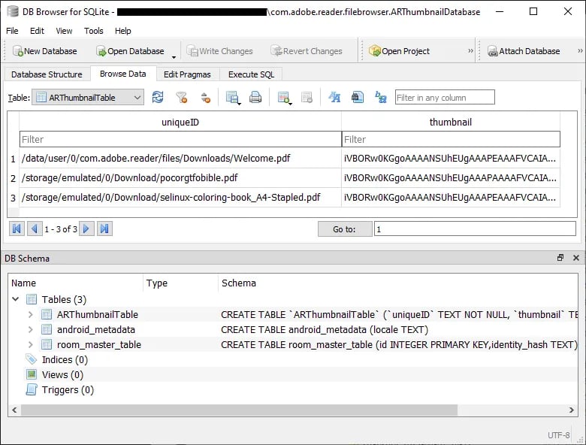586x445 pixels.
Task: Go to the next page of records
Action: (86, 229)
